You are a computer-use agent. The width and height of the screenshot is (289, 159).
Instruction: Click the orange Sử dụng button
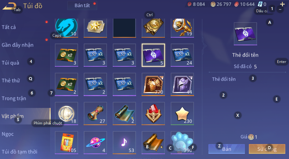click(x=267, y=149)
